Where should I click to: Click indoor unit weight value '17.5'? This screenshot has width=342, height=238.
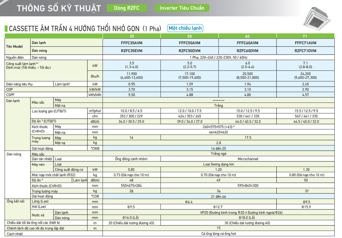click(248, 138)
